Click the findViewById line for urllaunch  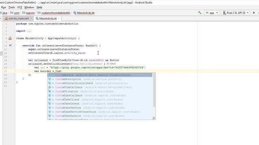[74, 60]
